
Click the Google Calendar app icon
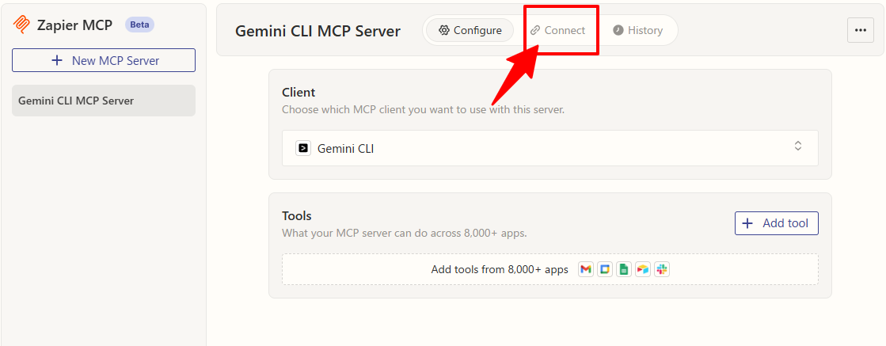[x=605, y=270]
